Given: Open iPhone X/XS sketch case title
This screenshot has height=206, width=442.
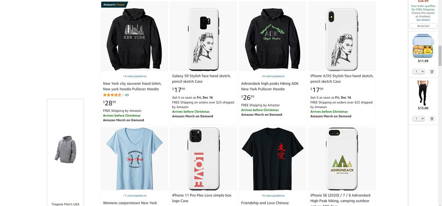Looking at the screenshot, I should click(x=342, y=78).
